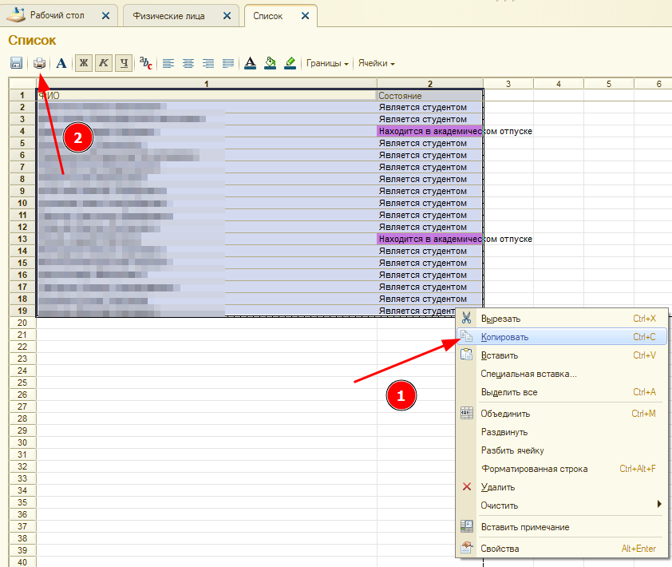Open the Границы dropdown

[327, 63]
